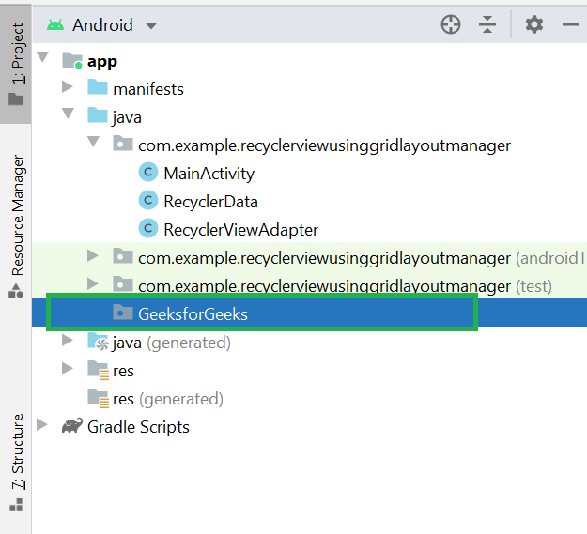Select the GeeksforGeeks package
587x534 pixels.
click(x=193, y=313)
